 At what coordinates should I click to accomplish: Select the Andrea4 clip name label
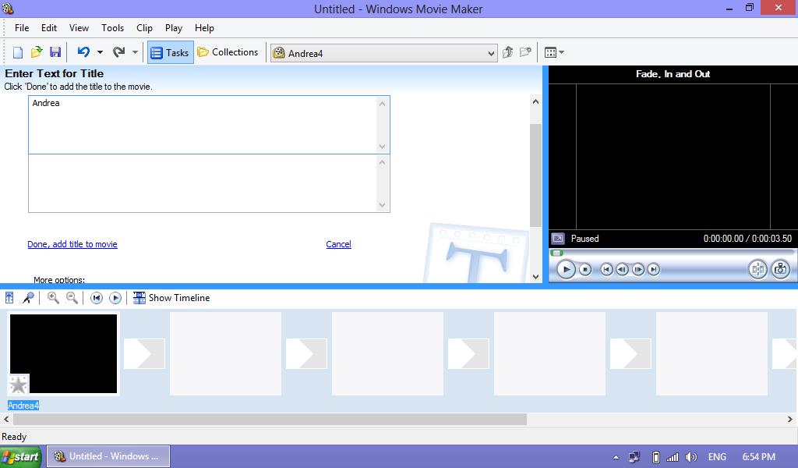click(x=23, y=406)
